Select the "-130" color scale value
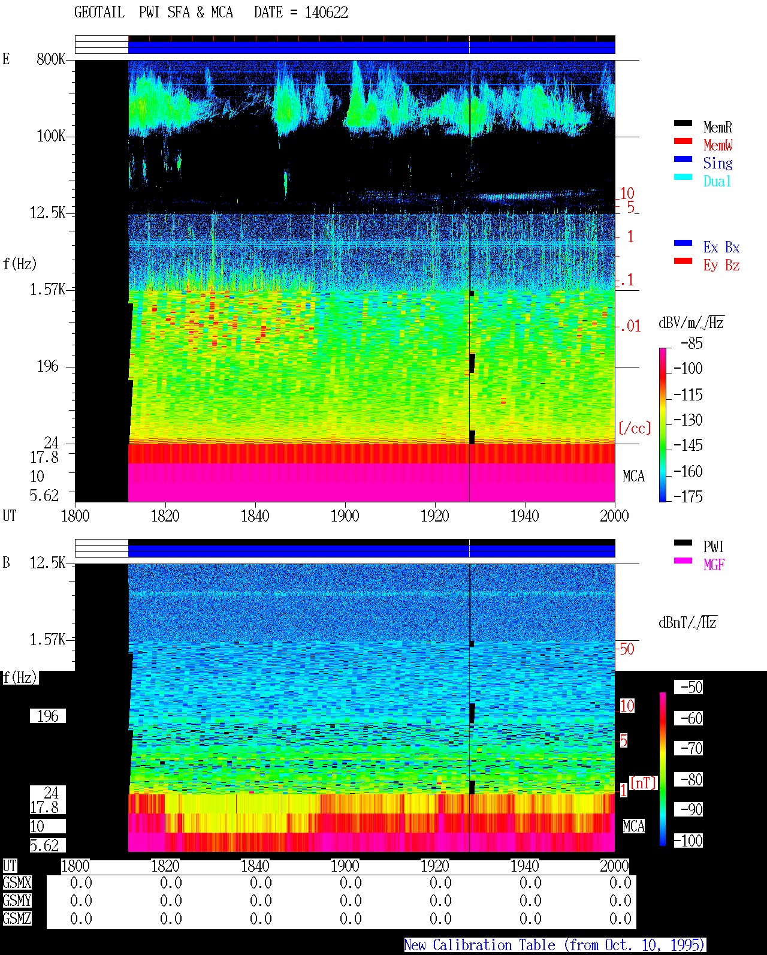Viewport: 767px width, 955px height. (688, 420)
